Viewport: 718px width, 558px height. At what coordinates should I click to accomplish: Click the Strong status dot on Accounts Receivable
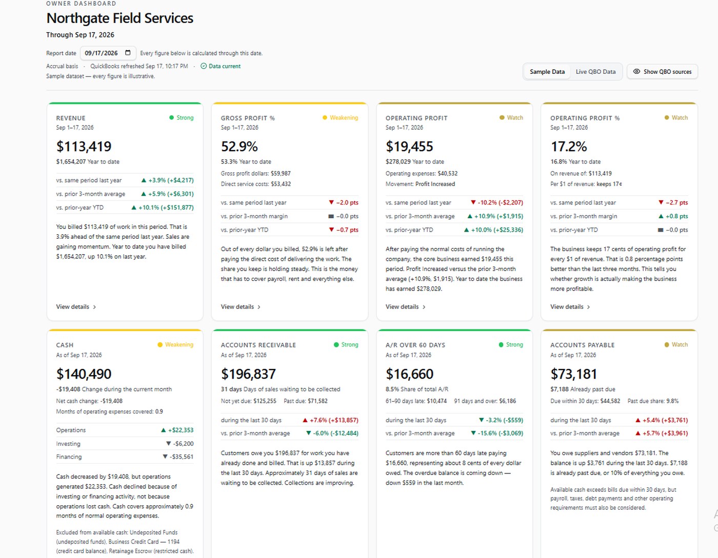coord(336,345)
